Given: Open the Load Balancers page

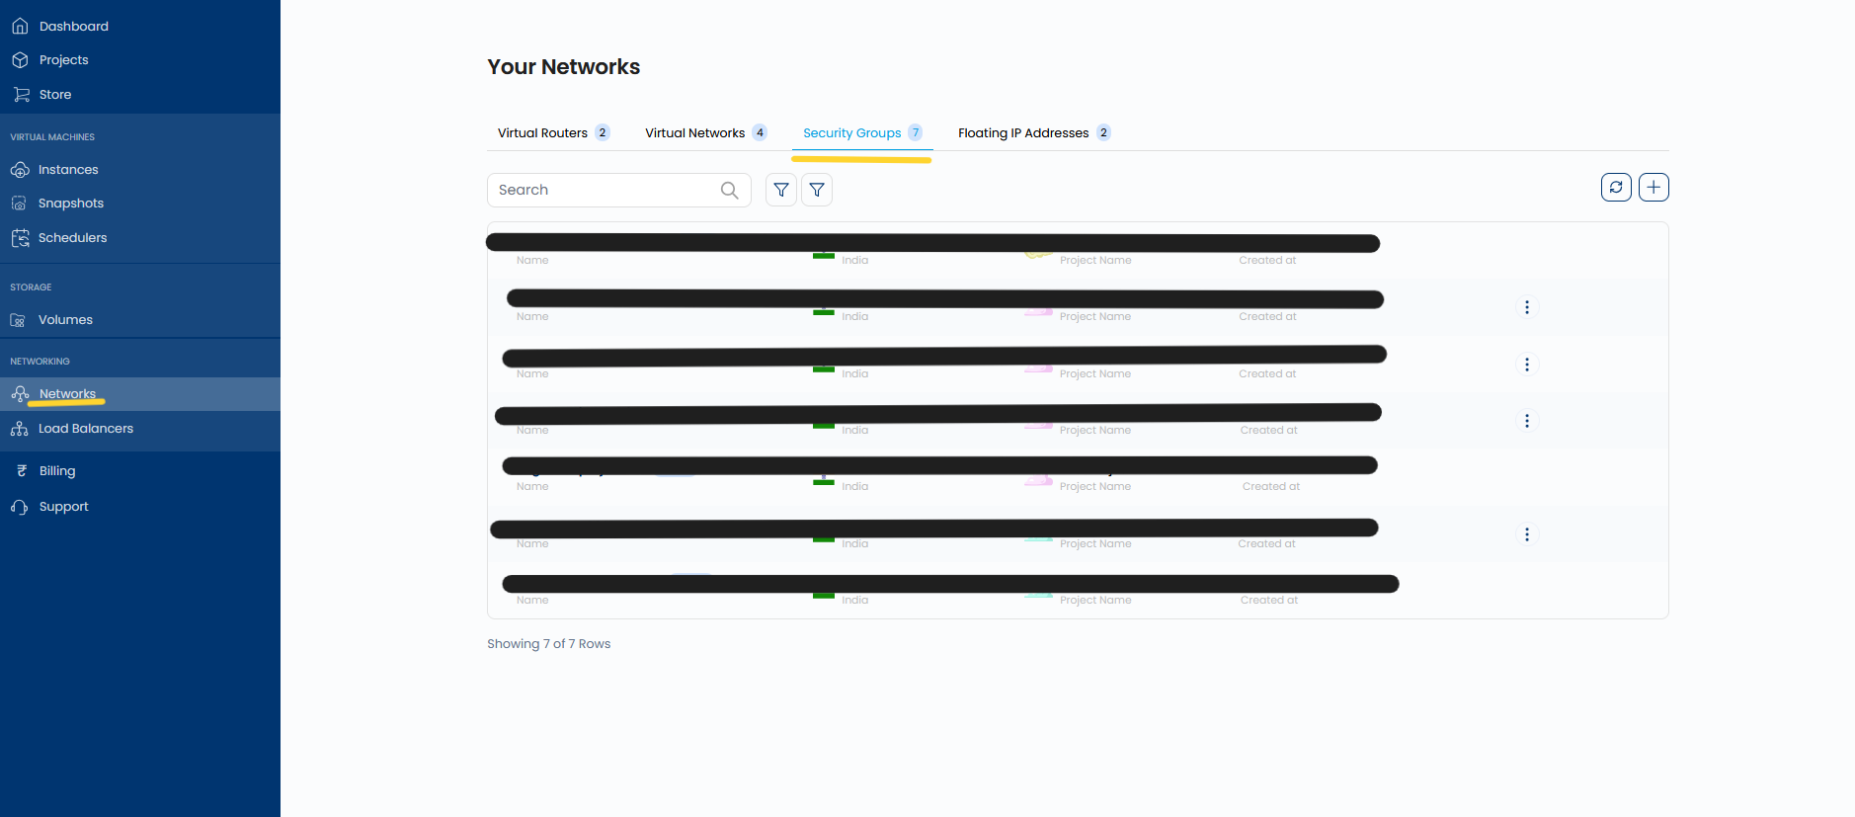Looking at the screenshot, I should tap(85, 429).
